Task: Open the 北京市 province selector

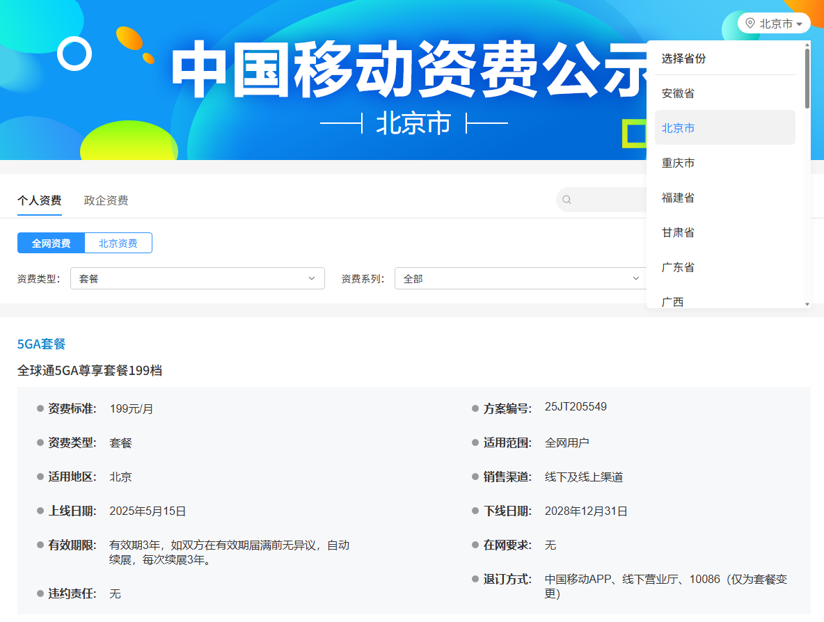Action: [775, 24]
